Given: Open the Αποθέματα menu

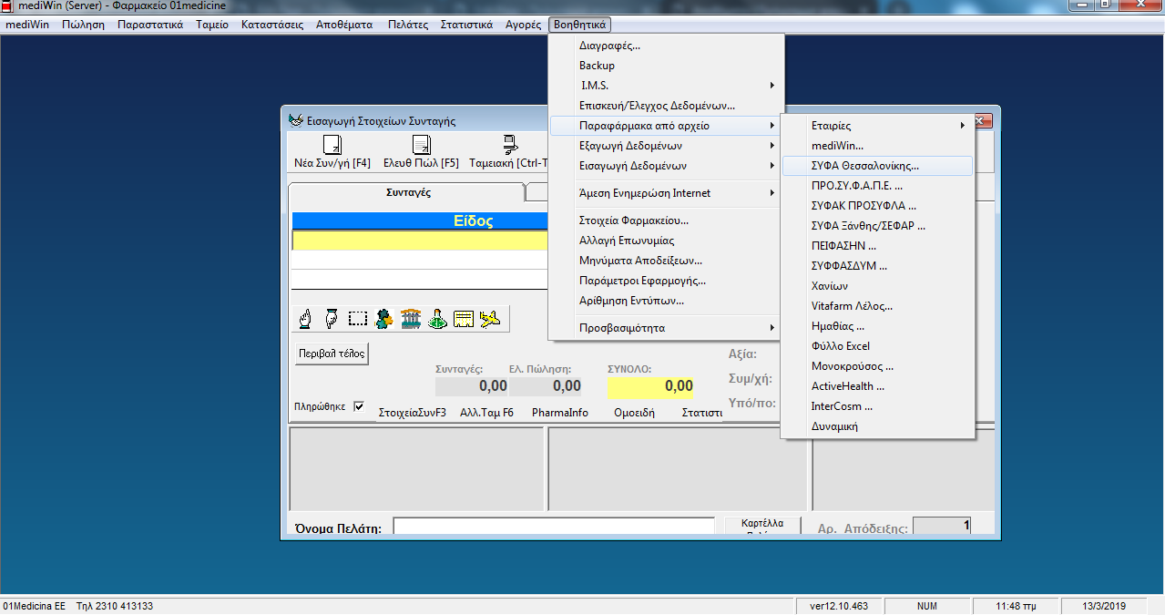Looking at the screenshot, I should 344,25.
